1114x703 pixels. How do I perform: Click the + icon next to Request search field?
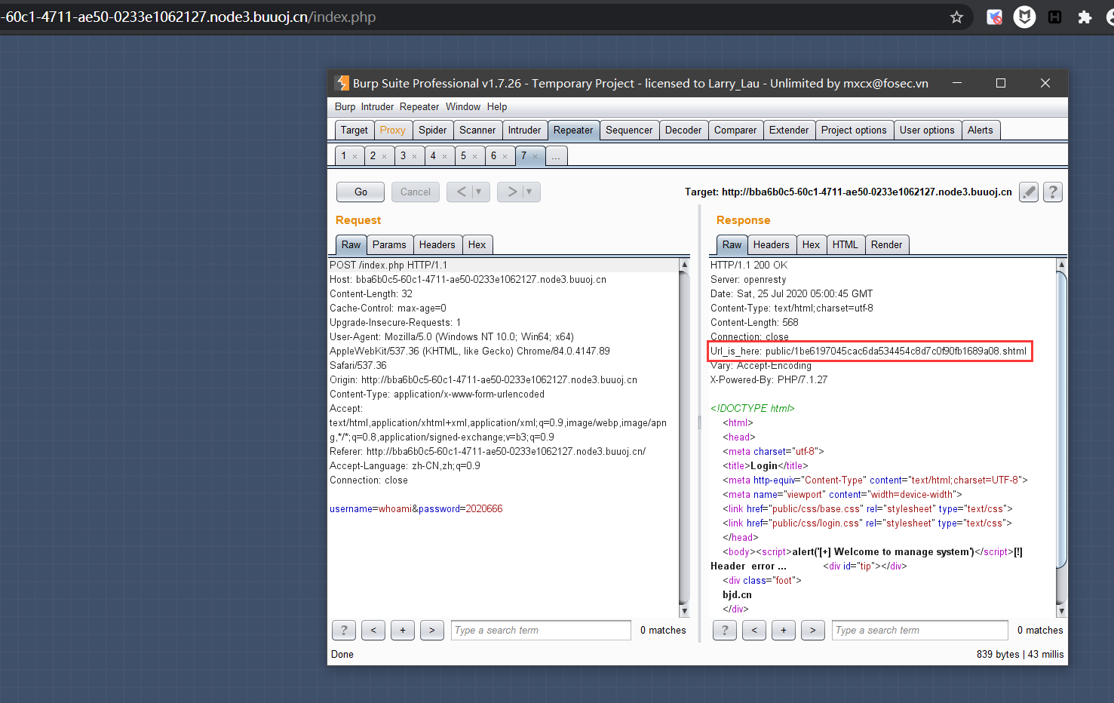(402, 630)
